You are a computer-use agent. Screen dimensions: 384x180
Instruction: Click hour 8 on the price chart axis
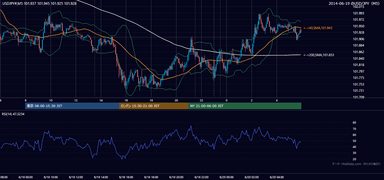pos(26,100)
